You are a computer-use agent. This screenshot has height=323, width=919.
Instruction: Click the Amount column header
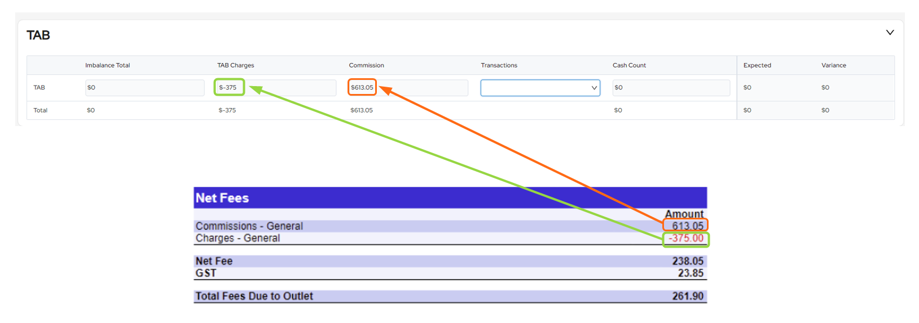pyautogui.click(x=684, y=214)
